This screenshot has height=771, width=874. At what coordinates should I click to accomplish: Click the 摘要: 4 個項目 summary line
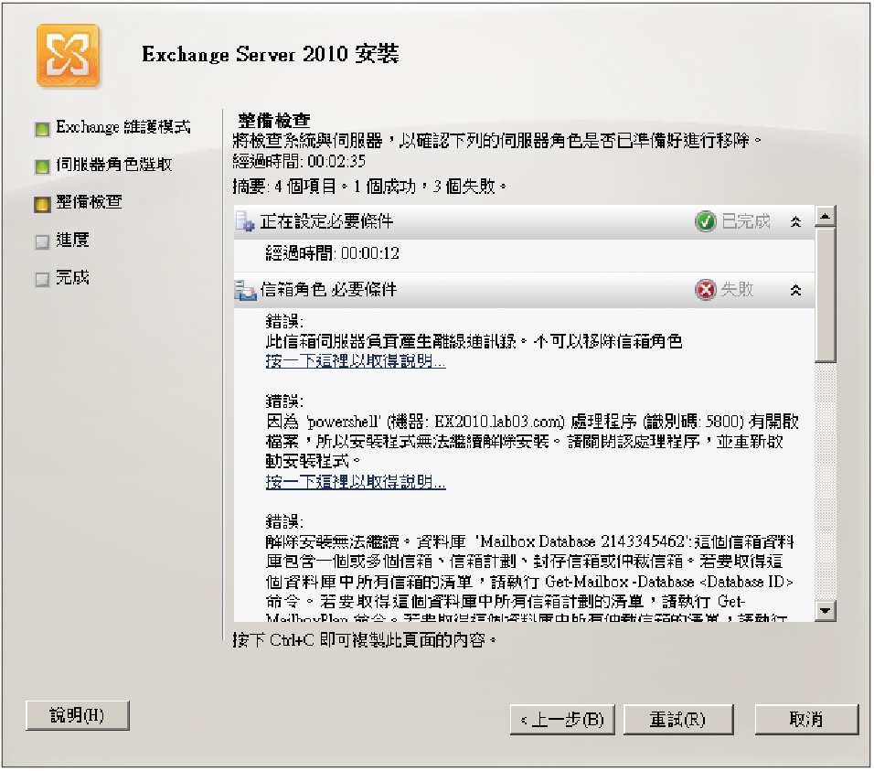point(369,187)
